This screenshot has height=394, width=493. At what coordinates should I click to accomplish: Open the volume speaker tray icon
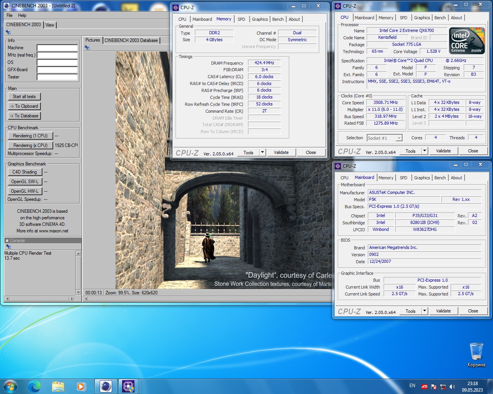click(x=452, y=387)
